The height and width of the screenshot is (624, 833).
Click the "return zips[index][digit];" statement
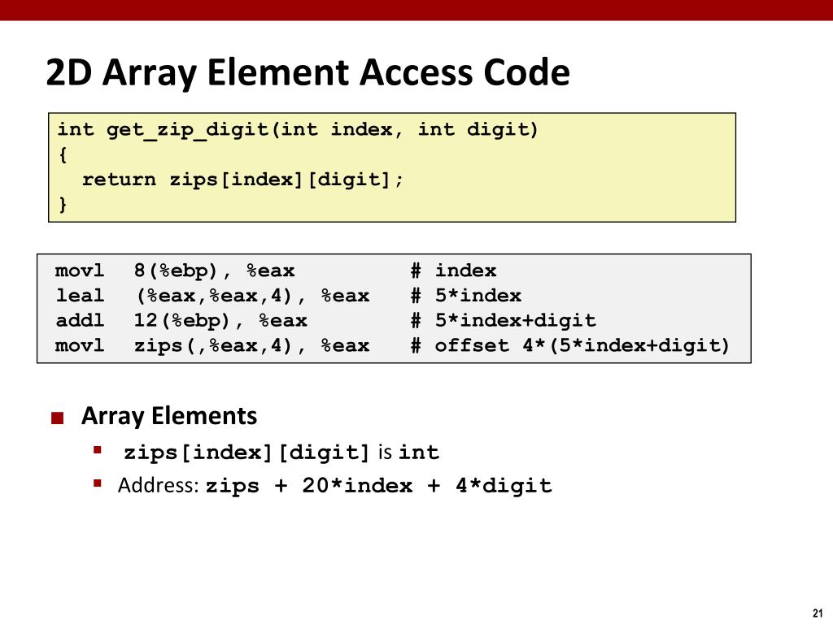(243, 180)
